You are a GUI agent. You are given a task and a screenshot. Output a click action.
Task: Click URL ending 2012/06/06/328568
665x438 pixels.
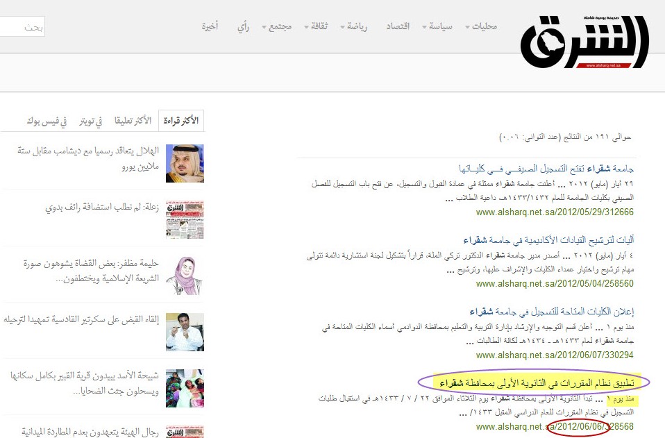click(555, 427)
